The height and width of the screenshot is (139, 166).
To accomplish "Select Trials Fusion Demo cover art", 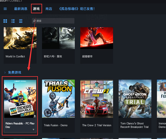I will click(x=58, y=99).
